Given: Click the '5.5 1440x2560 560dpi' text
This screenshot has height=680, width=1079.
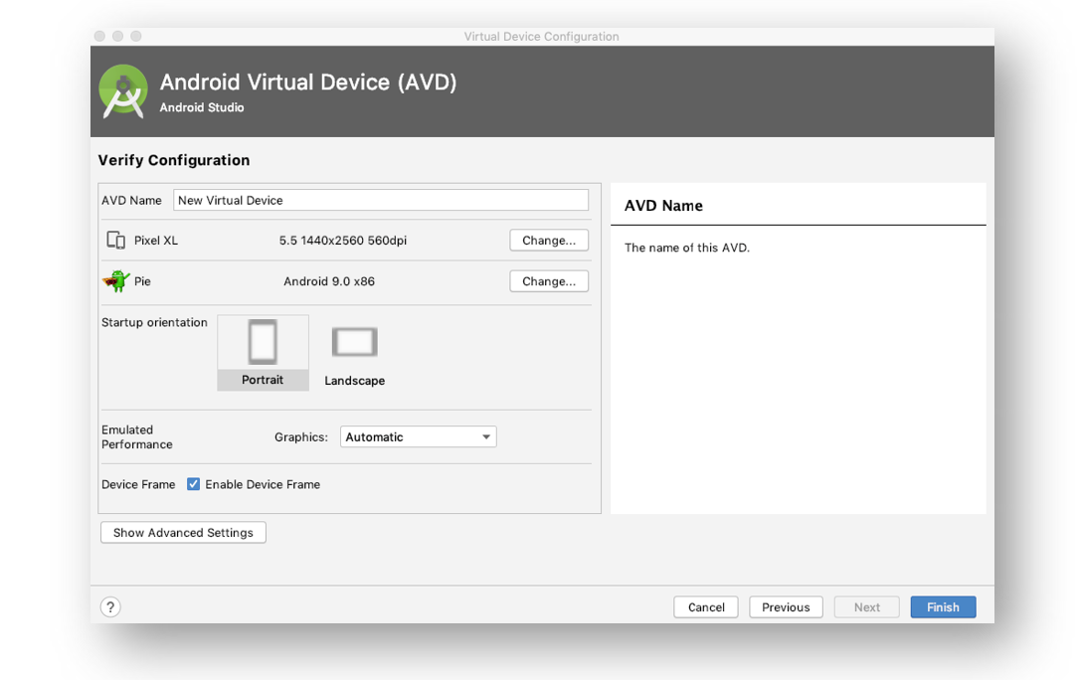Looking at the screenshot, I should [x=343, y=241].
